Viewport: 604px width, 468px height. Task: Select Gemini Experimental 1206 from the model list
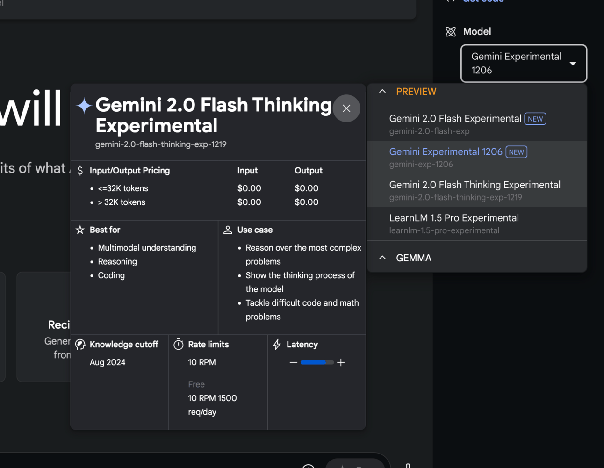pyautogui.click(x=477, y=158)
